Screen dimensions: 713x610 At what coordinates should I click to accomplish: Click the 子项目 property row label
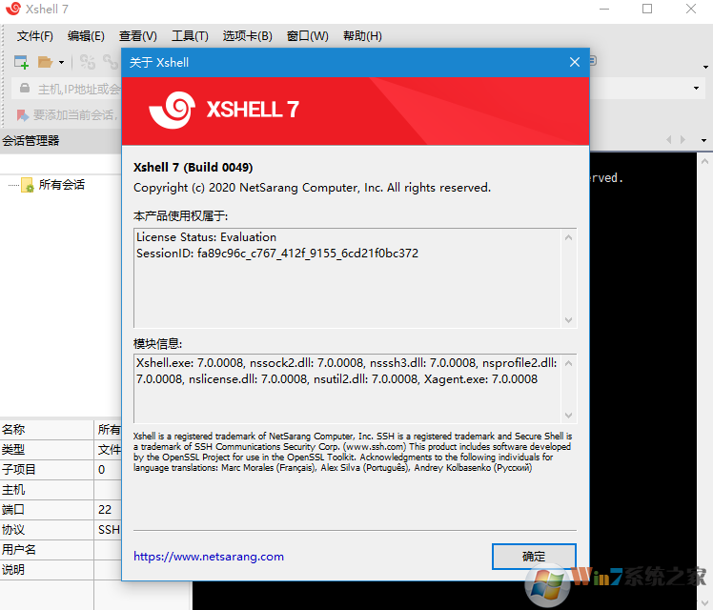click(x=19, y=469)
